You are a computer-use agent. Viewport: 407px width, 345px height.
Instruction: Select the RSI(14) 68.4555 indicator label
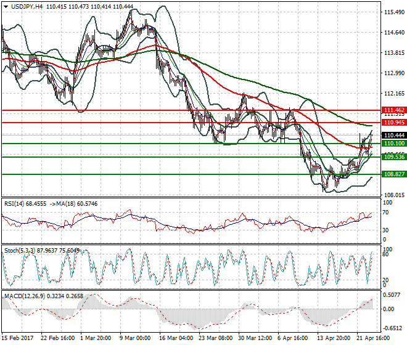click(x=25, y=204)
